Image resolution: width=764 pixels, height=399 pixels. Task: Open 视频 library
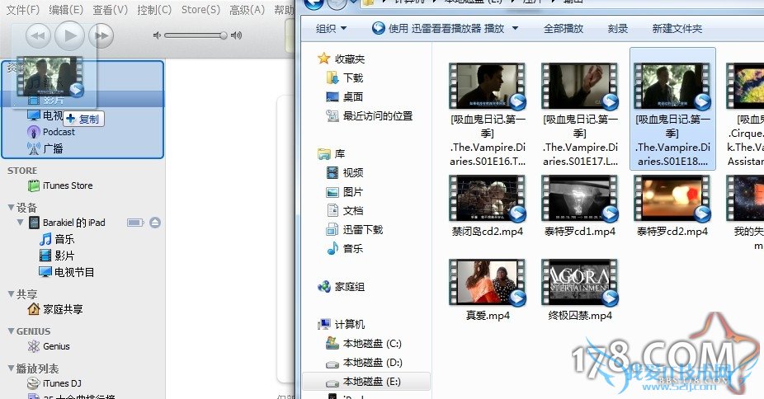345,173
